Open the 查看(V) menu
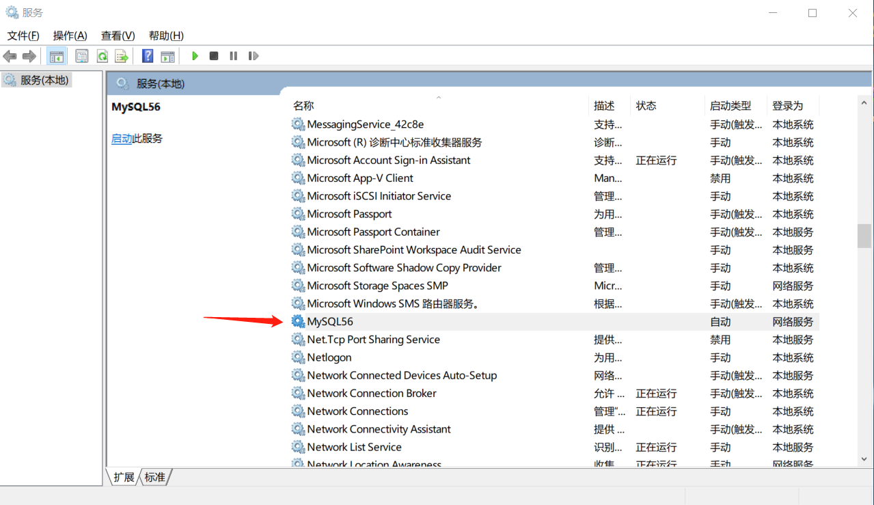874x505 pixels. (118, 36)
